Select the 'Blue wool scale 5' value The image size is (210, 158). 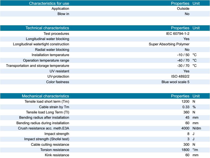pyautogui.click(x=175, y=82)
